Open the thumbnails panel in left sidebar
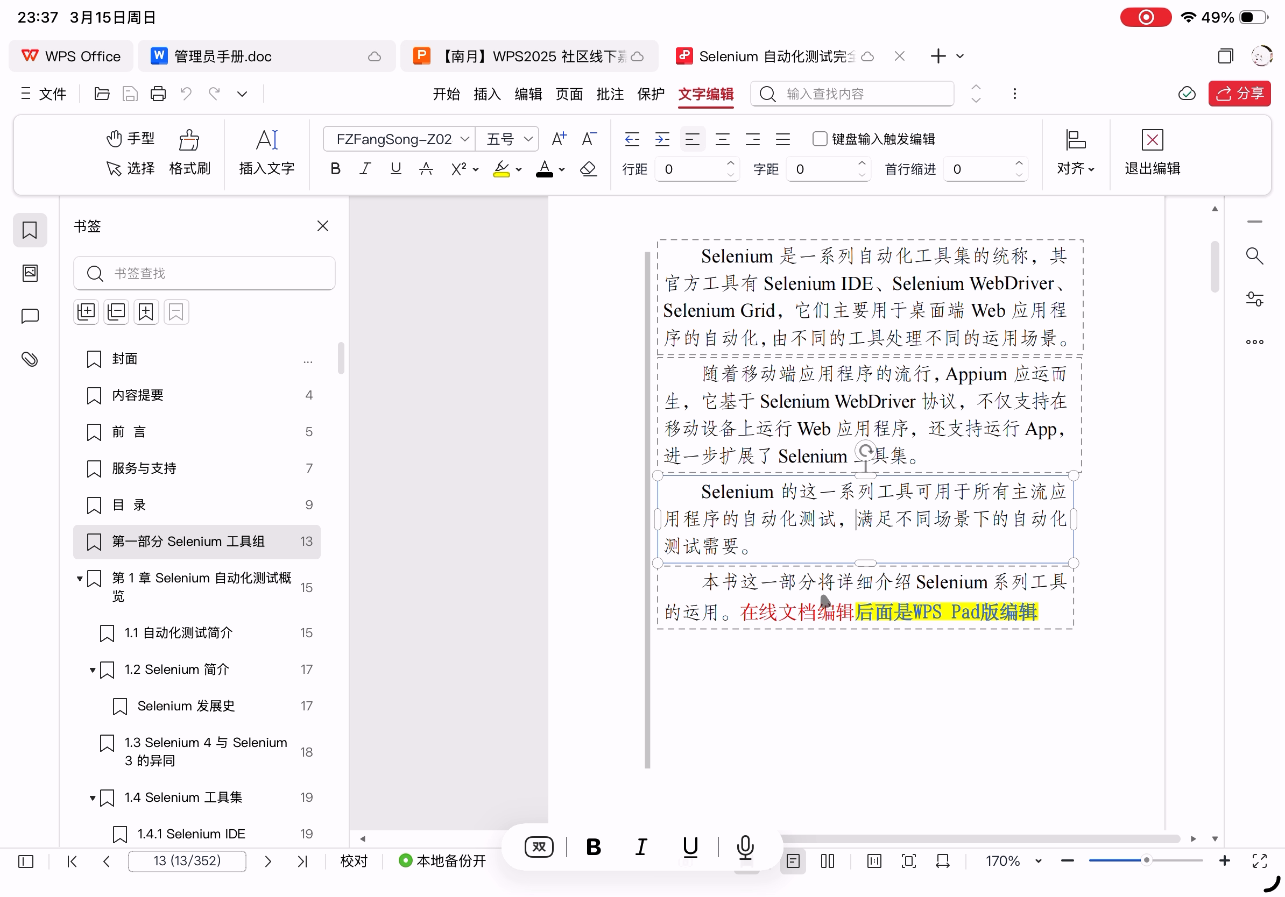The width and height of the screenshot is (1285, 897). coord(30,274)
